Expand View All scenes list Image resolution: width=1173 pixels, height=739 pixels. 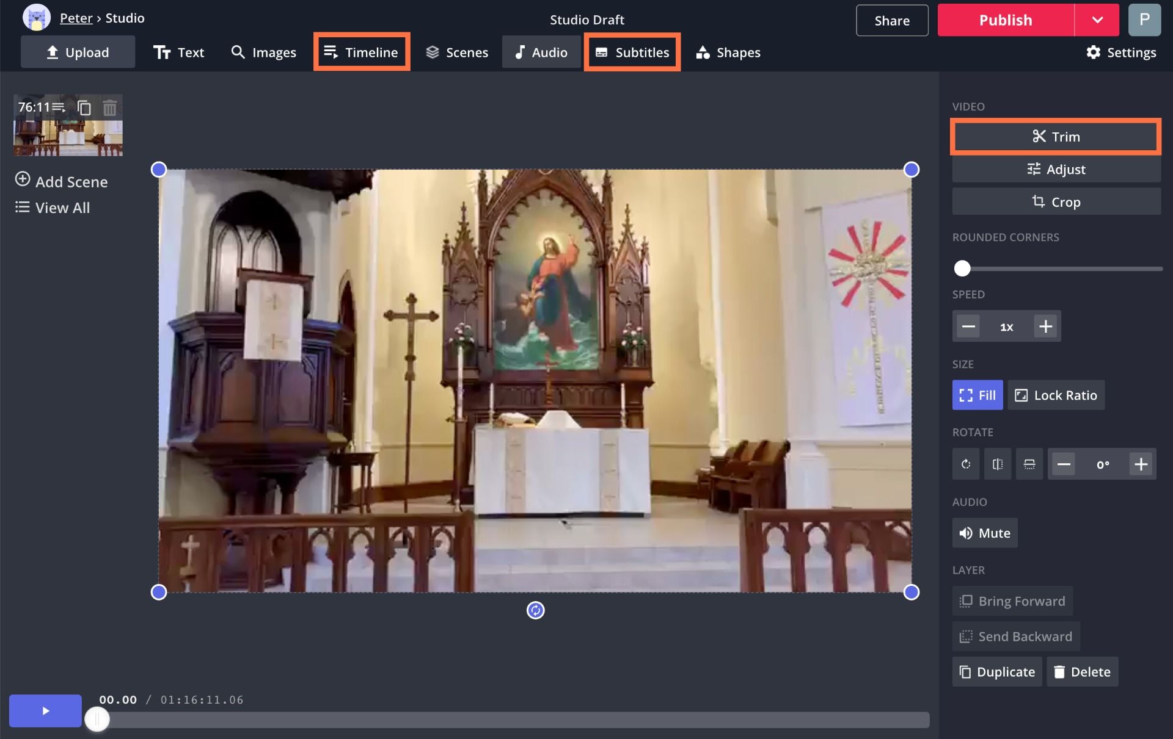point(53,207)
